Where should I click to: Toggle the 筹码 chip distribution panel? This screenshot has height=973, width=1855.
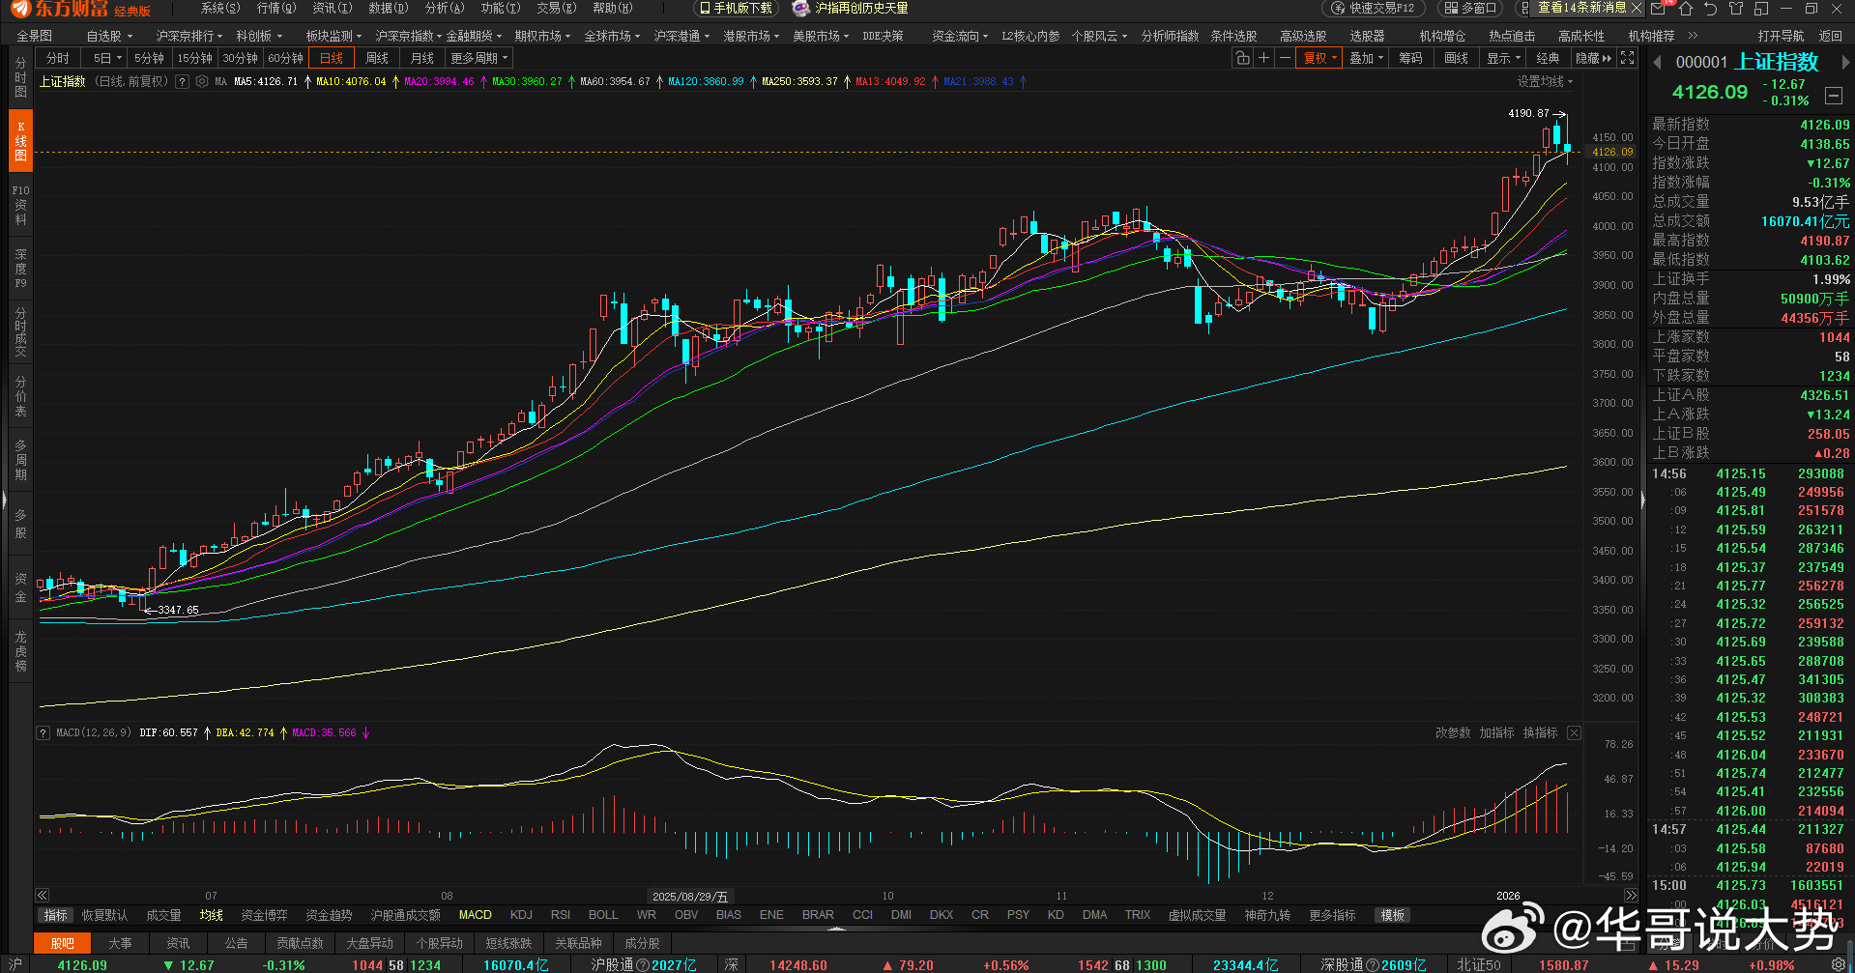[1410, 58]
